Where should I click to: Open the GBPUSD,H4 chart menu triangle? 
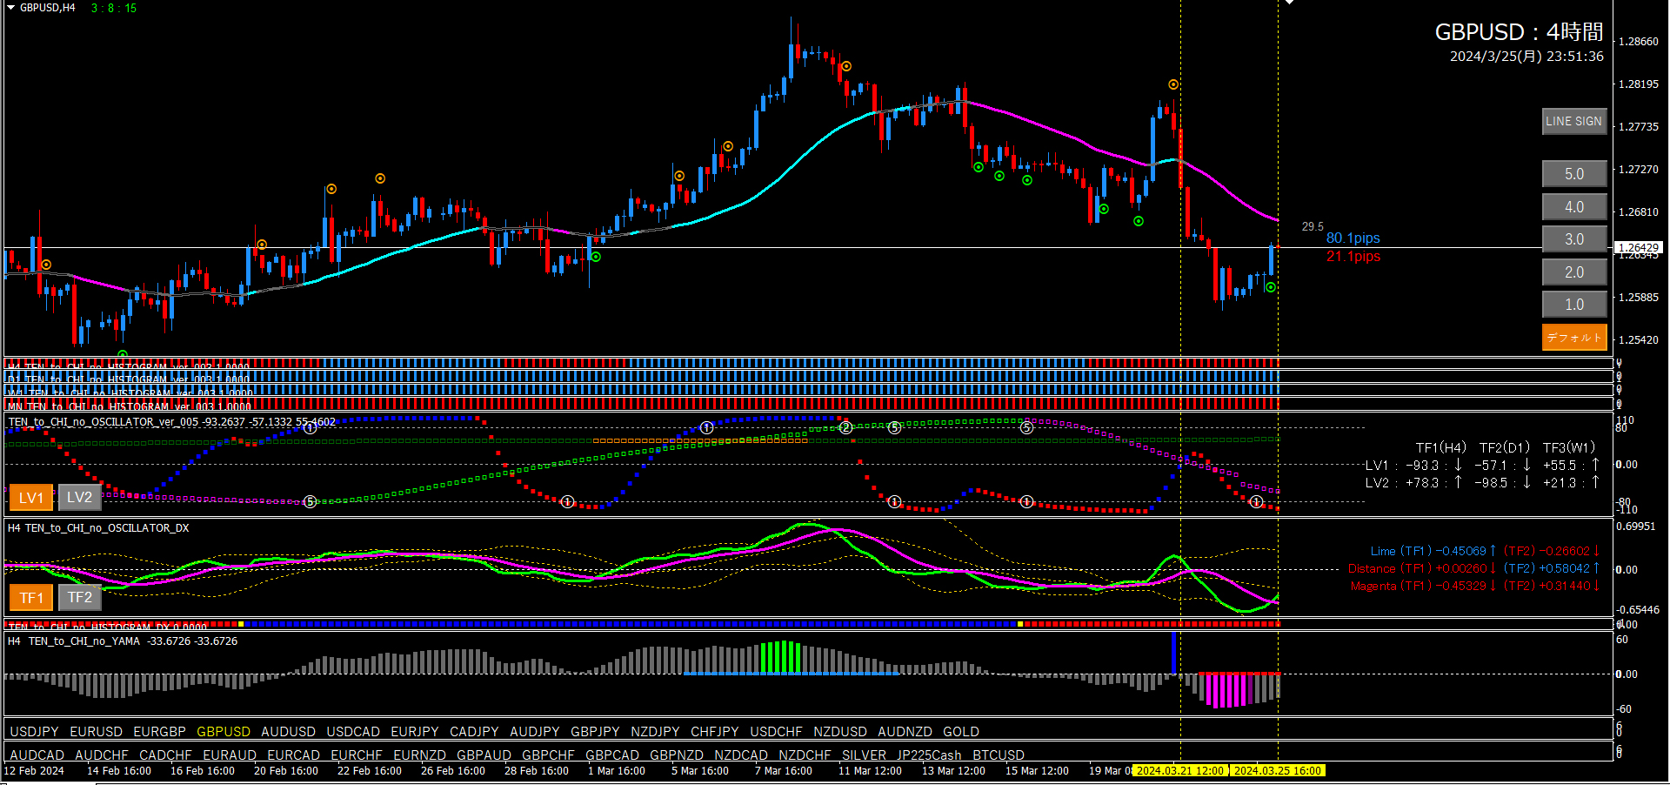coord(11,7)
